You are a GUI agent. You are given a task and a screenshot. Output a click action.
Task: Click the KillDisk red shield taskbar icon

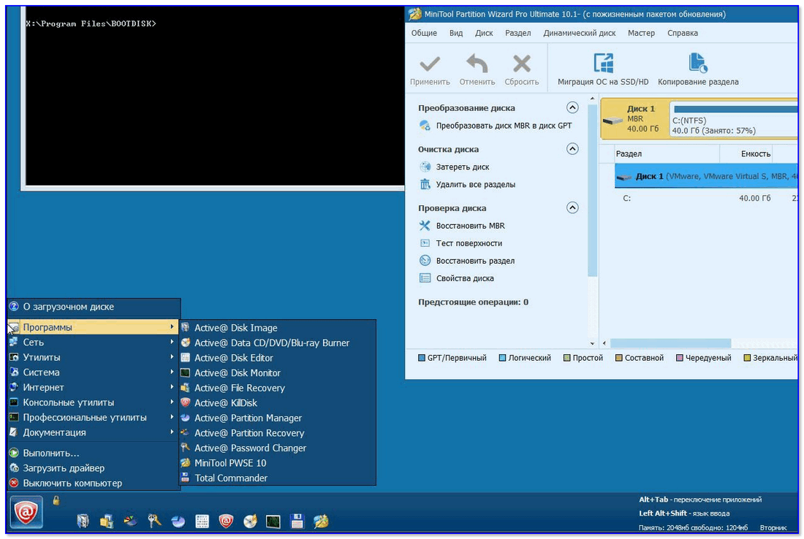(x=227, y=521)
